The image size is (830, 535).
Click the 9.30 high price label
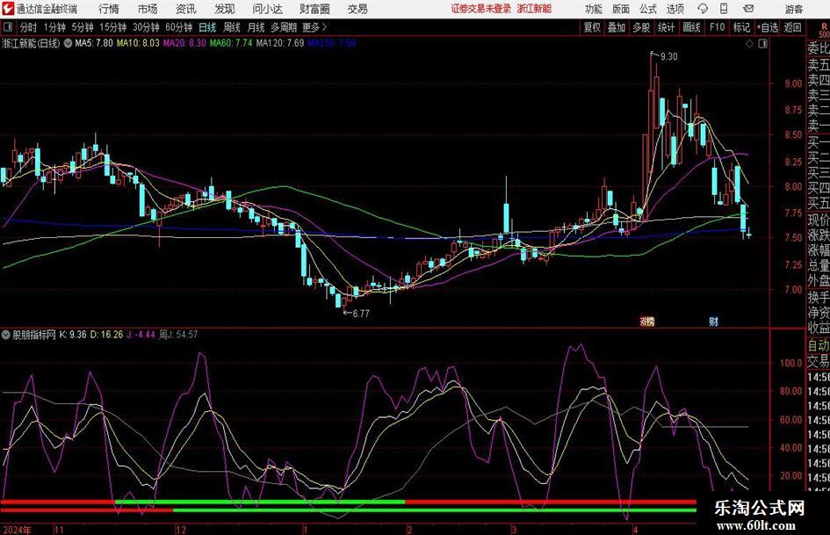[x=669, y=57]
